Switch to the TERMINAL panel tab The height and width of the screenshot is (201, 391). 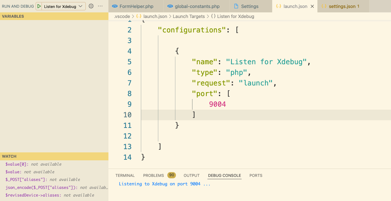click(x=125, y=175)
